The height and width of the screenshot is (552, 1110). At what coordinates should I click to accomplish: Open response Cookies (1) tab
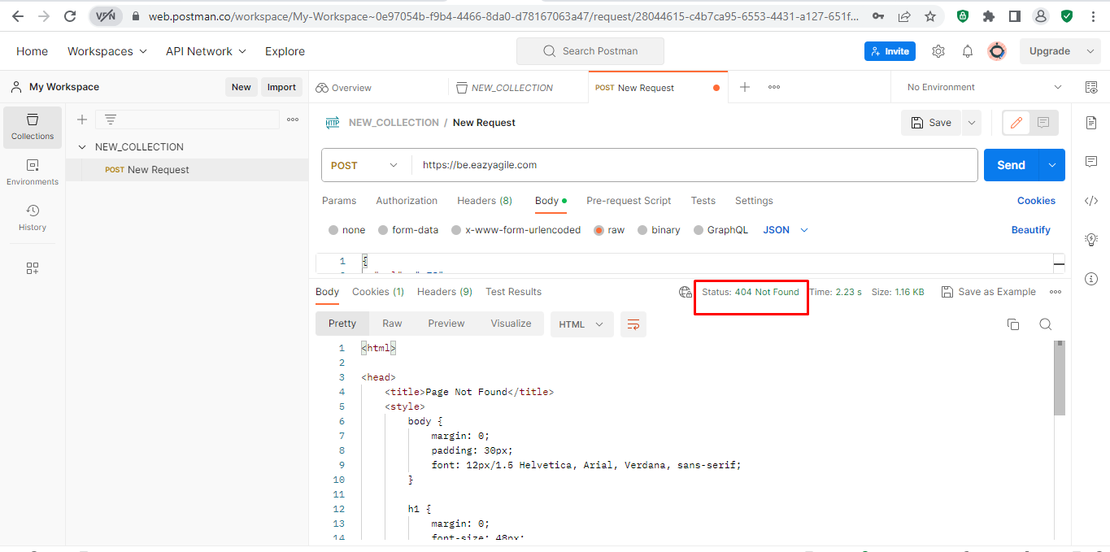click(x=378, y=292)
